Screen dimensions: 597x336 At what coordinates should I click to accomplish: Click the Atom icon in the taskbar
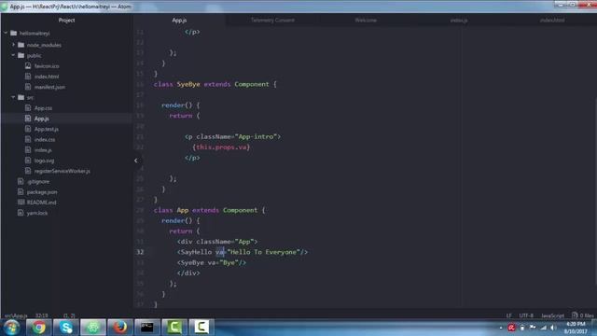pyautogui.click(x=93, y=328)
